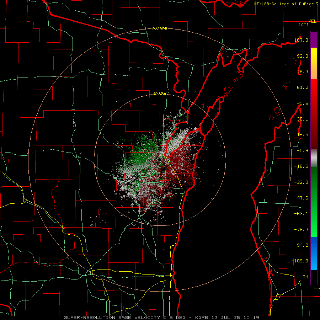The height and width of the screenshot is (320, 320).
Task: Click the 45.6 legend value
Action: click(303, 103)
